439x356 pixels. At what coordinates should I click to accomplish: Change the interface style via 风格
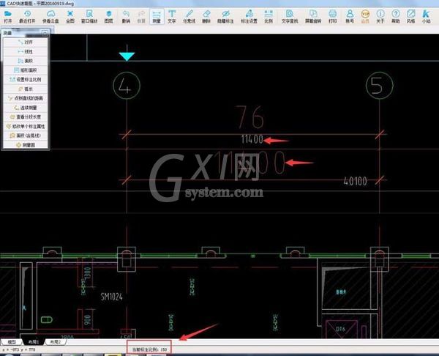[410, 17]
